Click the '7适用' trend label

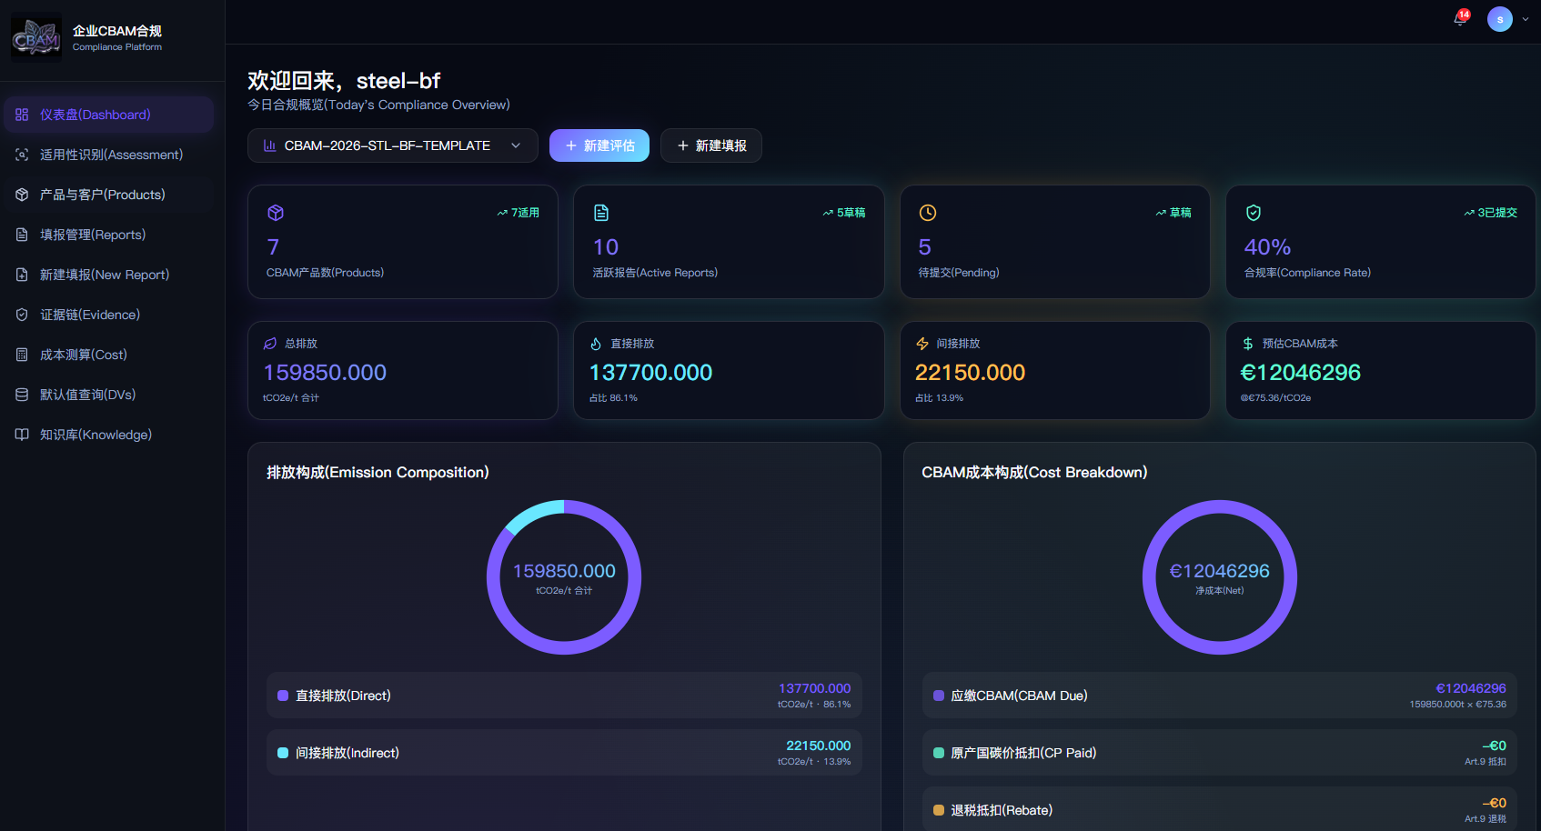click(518, 213)
